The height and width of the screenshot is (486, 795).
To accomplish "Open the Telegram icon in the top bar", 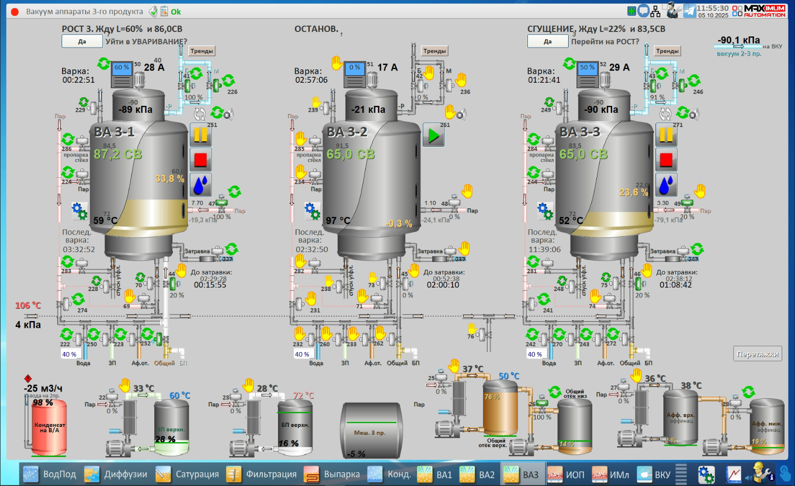I will click(x=689, y=11).
